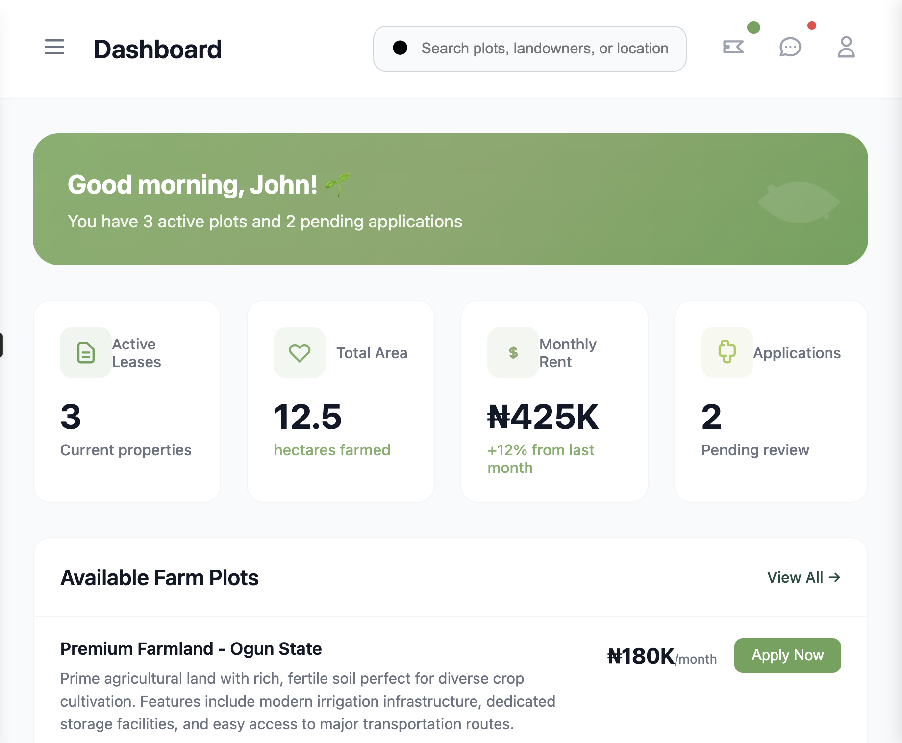The image size is (902, 743).
Task: Click the Active Leases stat card
Action: click(126, 401)
